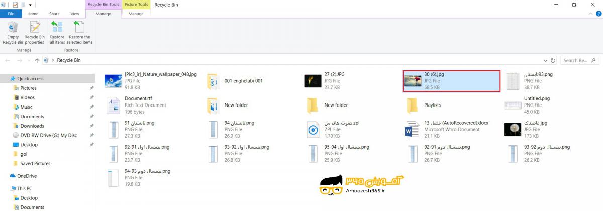Open the Picture Tools Manage tab
This screenshot has width=603, height=211.
point(136,14)
